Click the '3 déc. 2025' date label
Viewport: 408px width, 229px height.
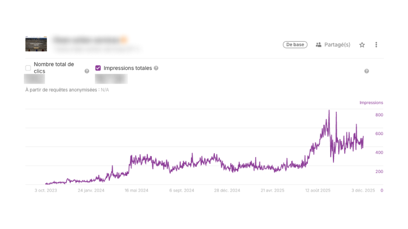click(363, 190)
